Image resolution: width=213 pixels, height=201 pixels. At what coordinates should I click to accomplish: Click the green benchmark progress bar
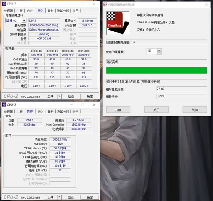(156, 70)
